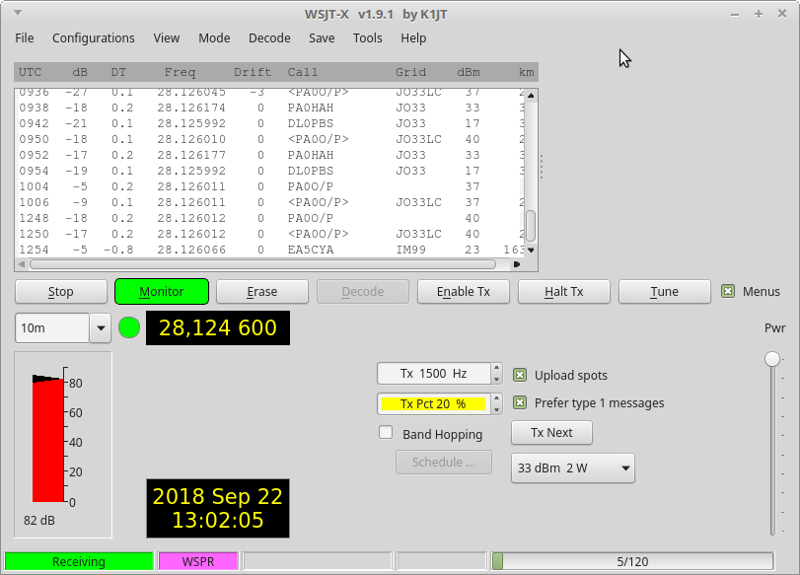The height and width of the screenshot is (575, 800).
Task: Increase Tx Pct with up arrow
Action: click(496, 397)
